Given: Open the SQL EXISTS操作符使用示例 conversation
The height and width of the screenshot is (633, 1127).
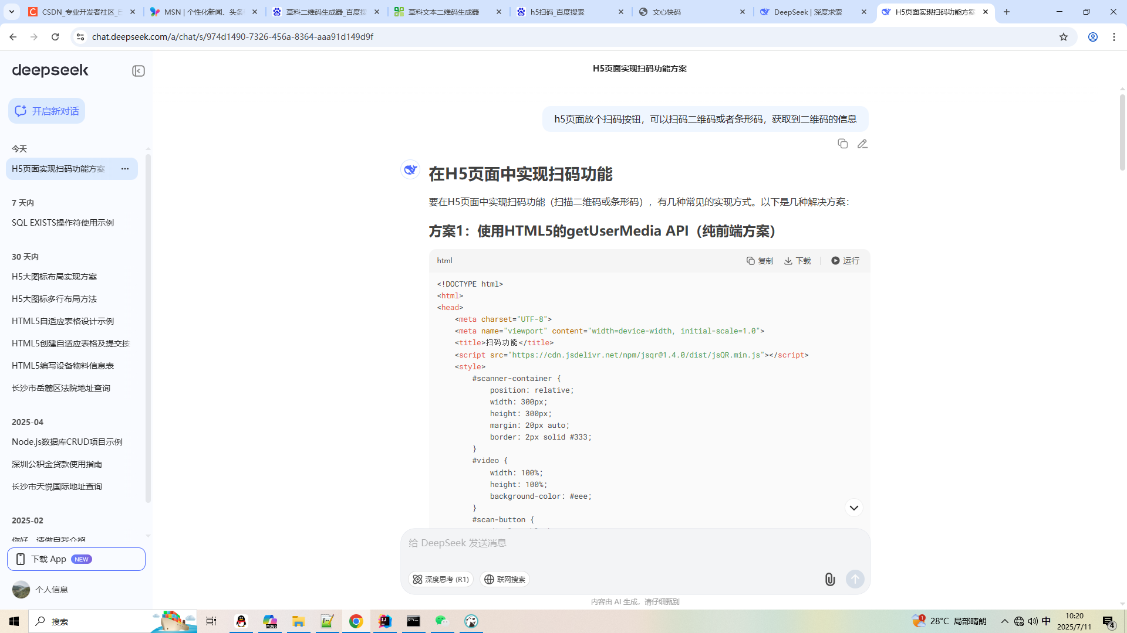Looking at the screenshot, I should coord(63,223).
